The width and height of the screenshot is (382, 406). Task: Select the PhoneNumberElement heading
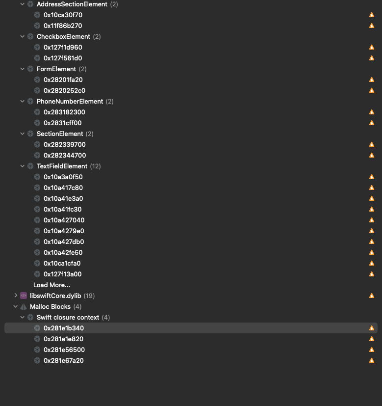pos(69,101)
